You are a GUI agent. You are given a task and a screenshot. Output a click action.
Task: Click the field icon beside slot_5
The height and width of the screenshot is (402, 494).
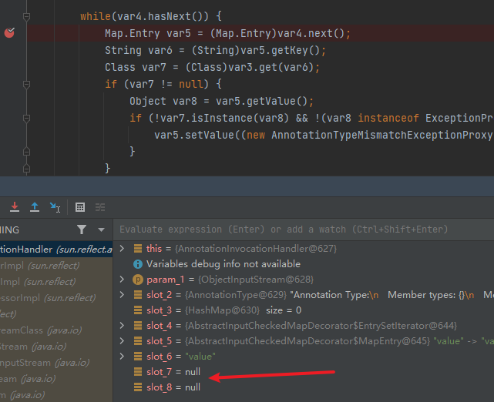click(138, 341)
